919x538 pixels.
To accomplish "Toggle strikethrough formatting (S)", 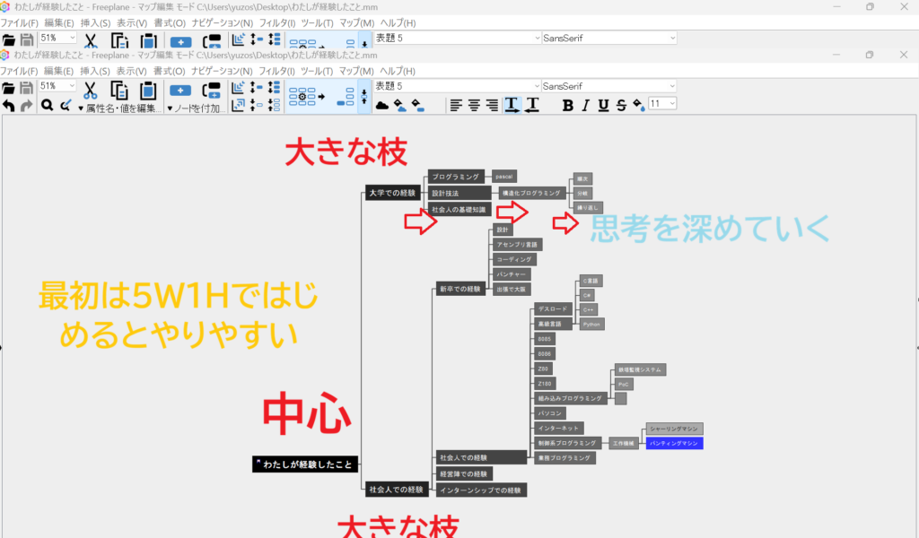I will (x=621, y=105).
